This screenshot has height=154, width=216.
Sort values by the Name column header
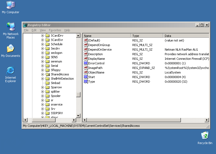tap(107, 36)
